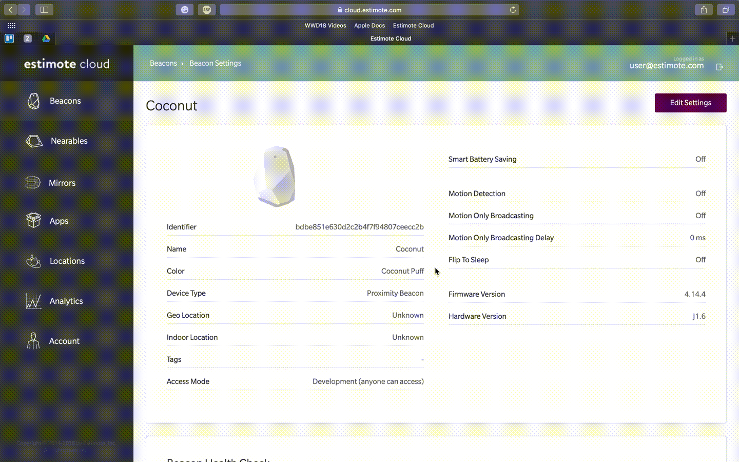Open the Nearables sidebar icon
This screenshot has width=739, height=462.
click(34, 141)
